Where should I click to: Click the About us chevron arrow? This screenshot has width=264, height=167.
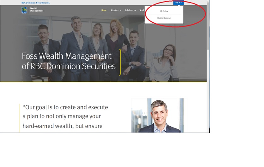[120, 10]
